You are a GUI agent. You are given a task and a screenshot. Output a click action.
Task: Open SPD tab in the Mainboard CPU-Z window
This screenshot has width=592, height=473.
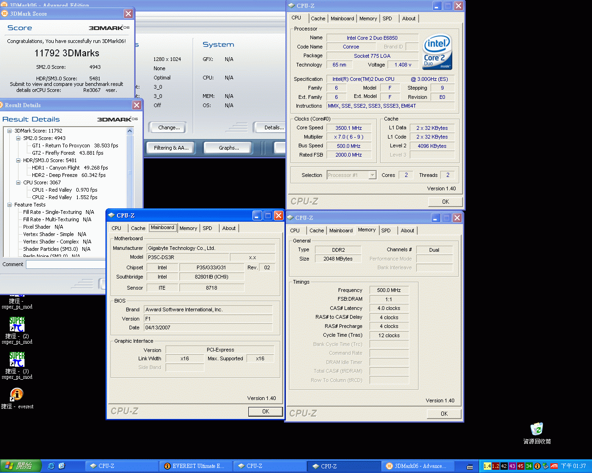(207, 228)
